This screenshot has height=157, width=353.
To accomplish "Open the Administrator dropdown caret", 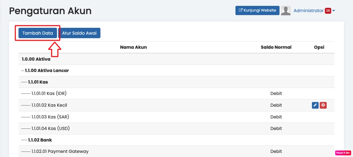I will 334,11.
